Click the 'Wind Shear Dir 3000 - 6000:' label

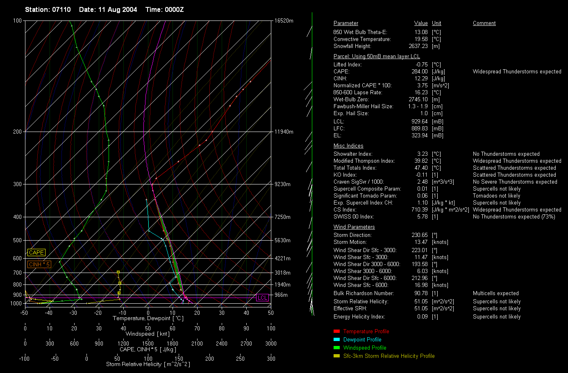pos(367,264)
